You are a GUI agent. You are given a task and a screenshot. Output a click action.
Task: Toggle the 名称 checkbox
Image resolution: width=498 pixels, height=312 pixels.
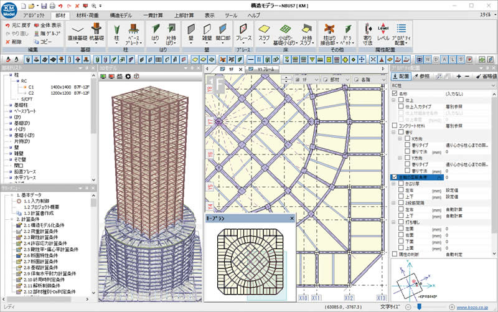tap(394, 92)
